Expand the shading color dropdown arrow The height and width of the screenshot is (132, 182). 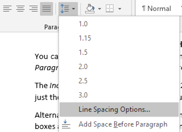[100, 9]
